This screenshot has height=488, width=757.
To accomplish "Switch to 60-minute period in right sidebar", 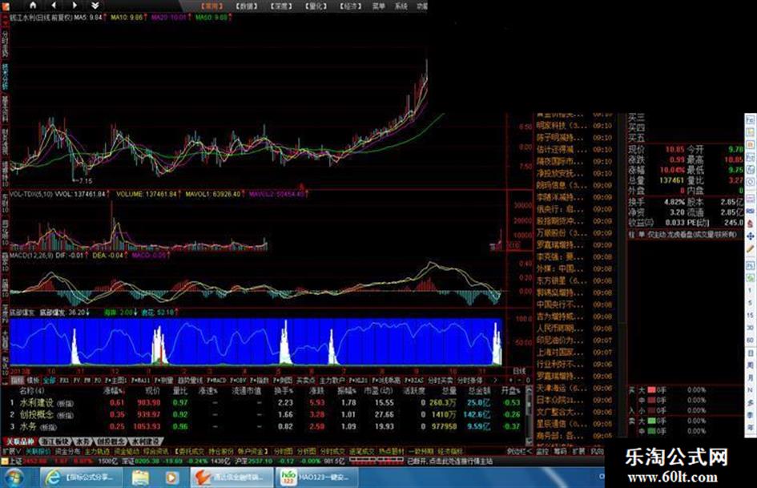I will click(751, 341).
